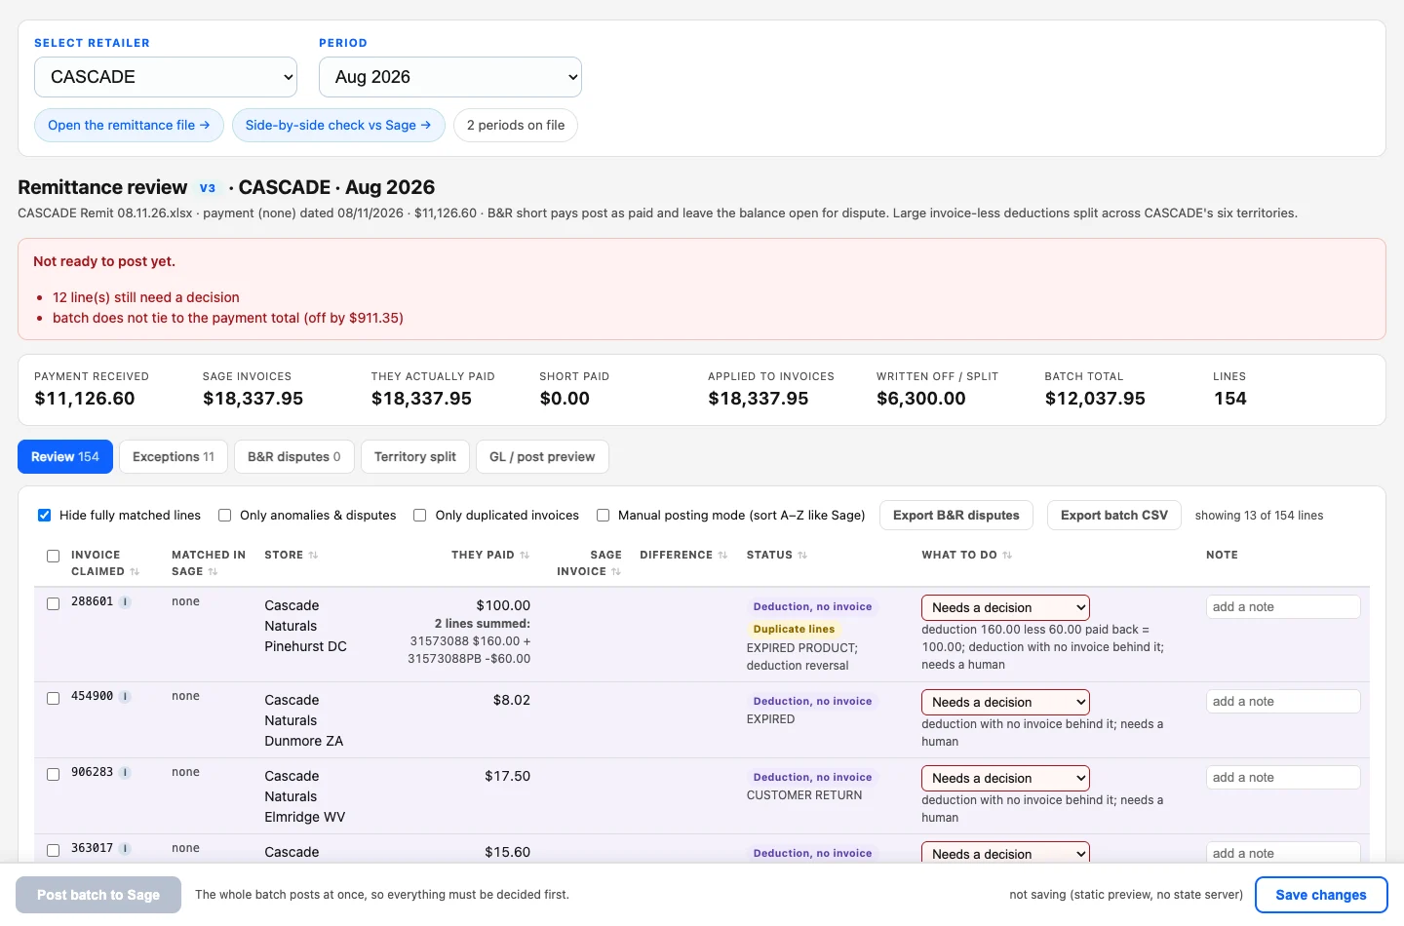Open Needs a decision dropdown for 906283
This screenshot has width=1404, height=926.
click(x=1005, y=778)
